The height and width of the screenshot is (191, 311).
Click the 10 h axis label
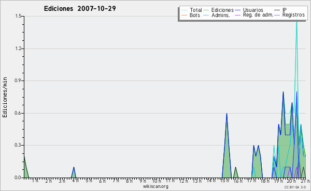(x=157, y=181)
